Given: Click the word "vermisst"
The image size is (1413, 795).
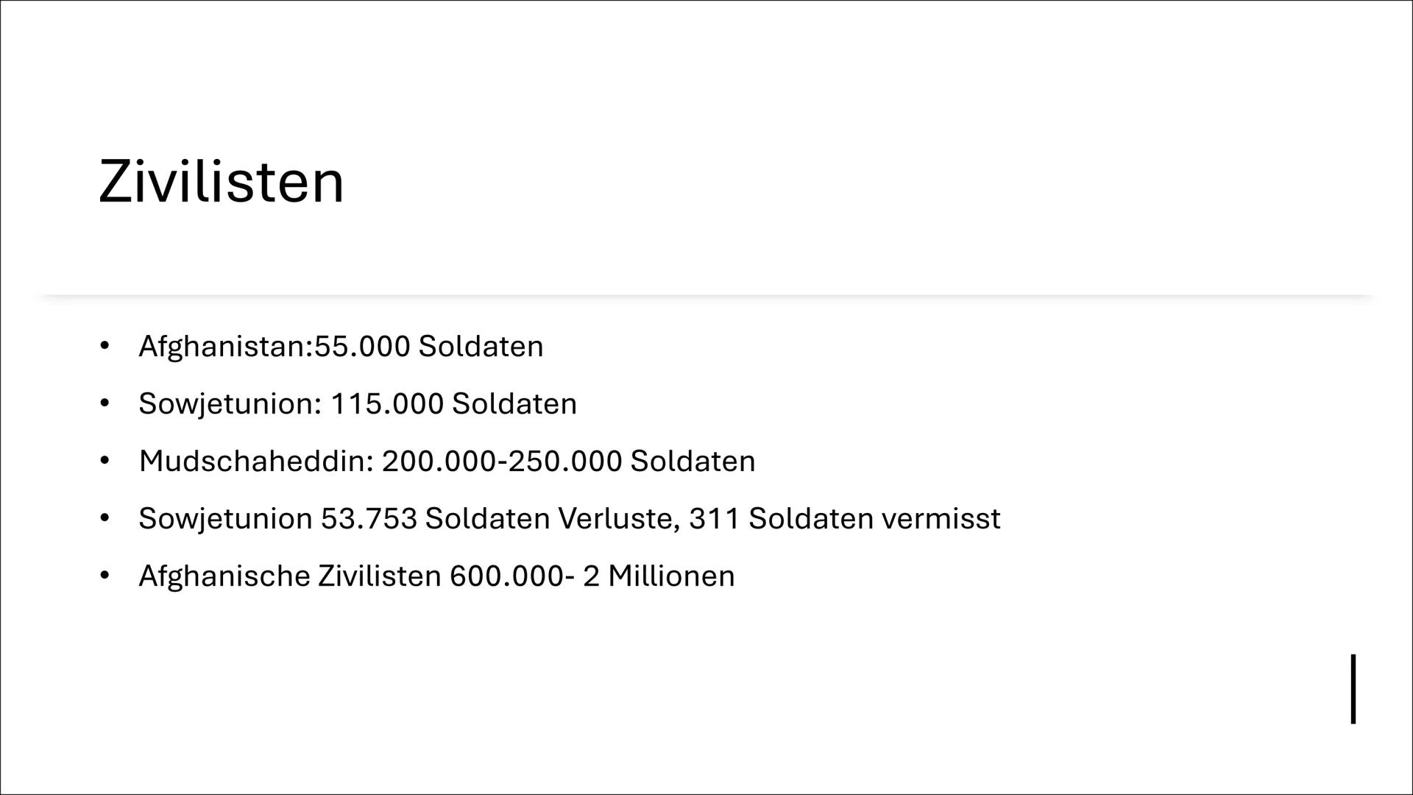Looking at the screenshot, I should pyautogui.click(x=941, y=519).
